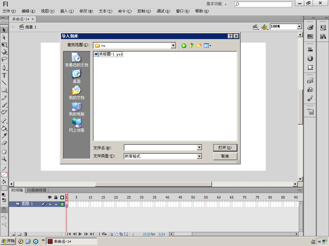The image size is (329, 246).
Task: Open the Swatches grid panel icon
Action: [310, 37]
